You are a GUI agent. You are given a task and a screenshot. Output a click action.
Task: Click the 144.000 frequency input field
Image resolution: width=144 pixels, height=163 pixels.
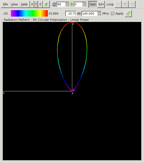(90, 14)
